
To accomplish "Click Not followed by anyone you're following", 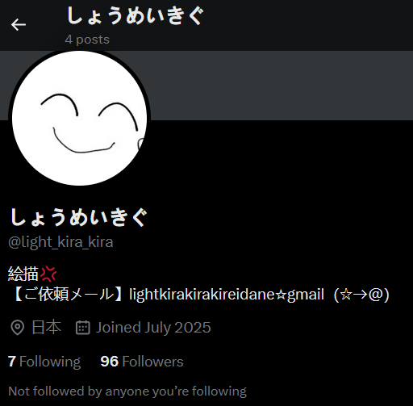I will (127, 391).
